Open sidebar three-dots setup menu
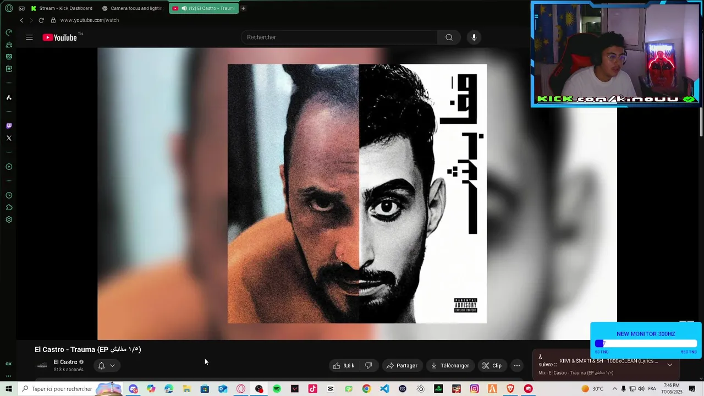Image resolution: width=704 pixels, height=396 pixels. coord(9,376)
